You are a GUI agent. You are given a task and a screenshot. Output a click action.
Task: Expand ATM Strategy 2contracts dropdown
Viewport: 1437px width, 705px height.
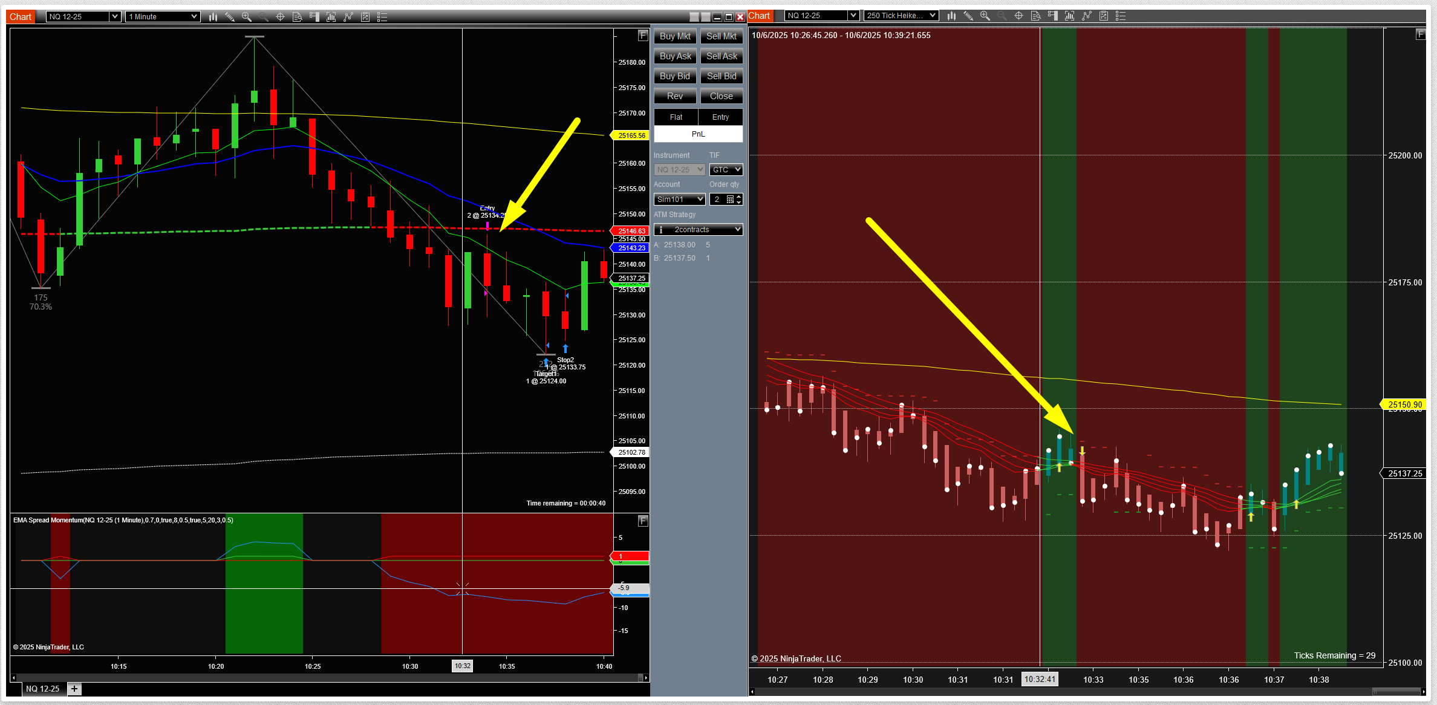pos(699,230)
